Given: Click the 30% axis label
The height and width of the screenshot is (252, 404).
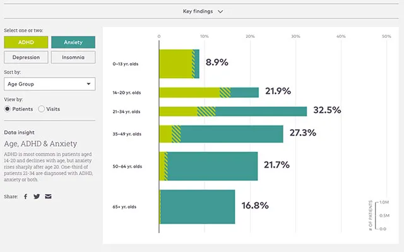Looking at the screenshot, I should pyautogui.click(x=295, y=37).
